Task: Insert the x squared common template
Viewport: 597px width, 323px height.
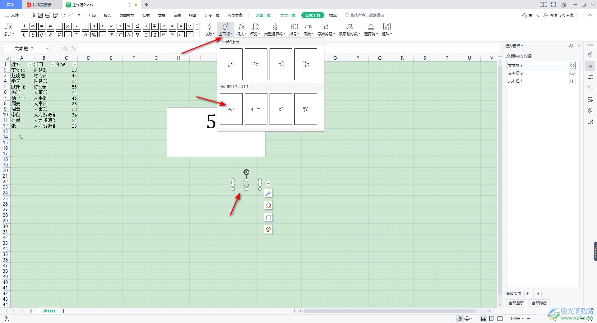Action: tap(281, 109)
